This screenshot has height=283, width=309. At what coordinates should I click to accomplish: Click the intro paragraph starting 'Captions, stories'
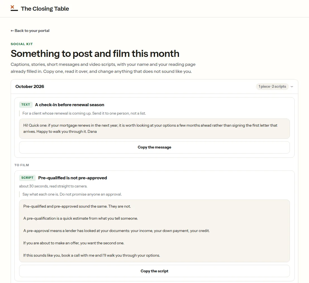(103, 68)
